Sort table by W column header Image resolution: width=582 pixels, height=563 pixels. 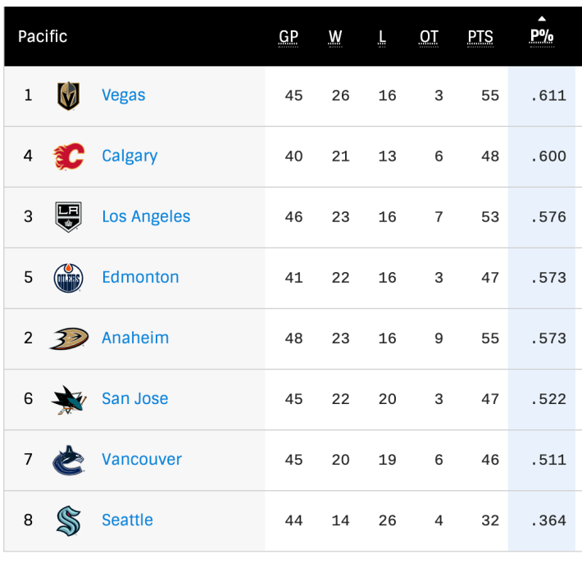pyautogui.click(x=335, y=37)
